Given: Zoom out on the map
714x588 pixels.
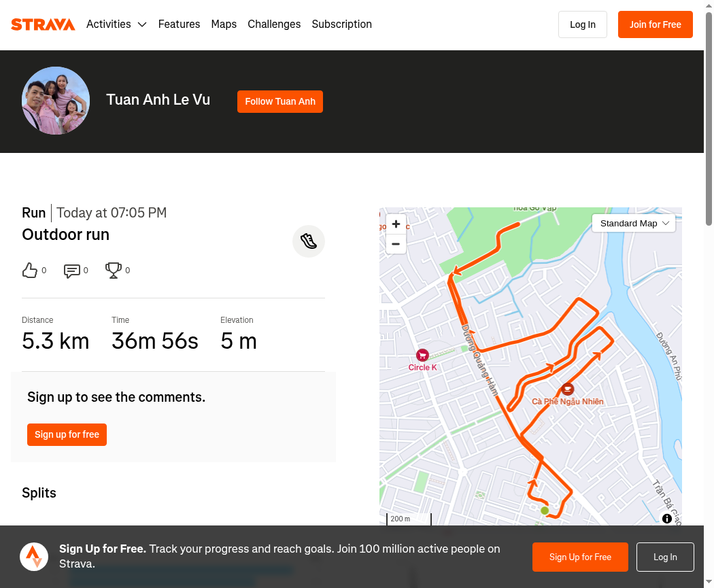Looking at the screenshot, I should [x=396, y=244].
